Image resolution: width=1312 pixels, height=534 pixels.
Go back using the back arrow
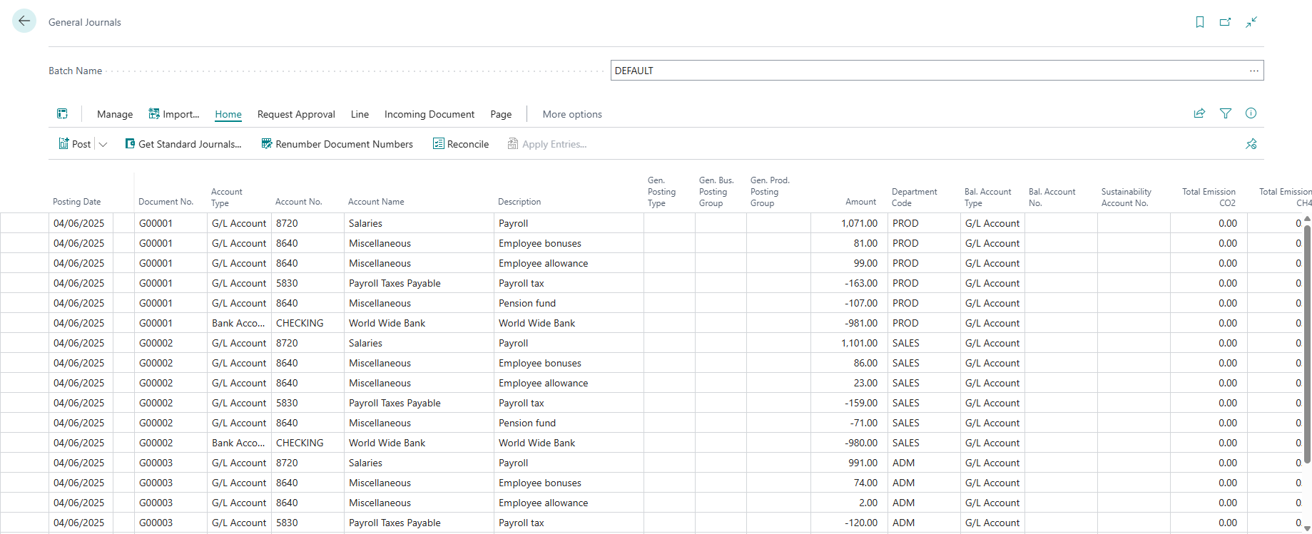coord(24,21)
